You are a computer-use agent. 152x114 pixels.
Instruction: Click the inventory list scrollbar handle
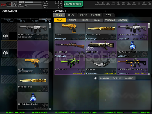coord(149,25)
